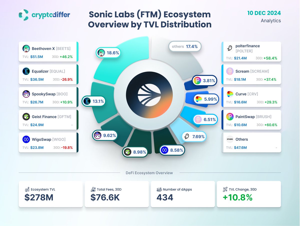Viewport: 300px width, 226px height.
Task: Click the others 17.4% label
Action: click(x=185, y=46)
